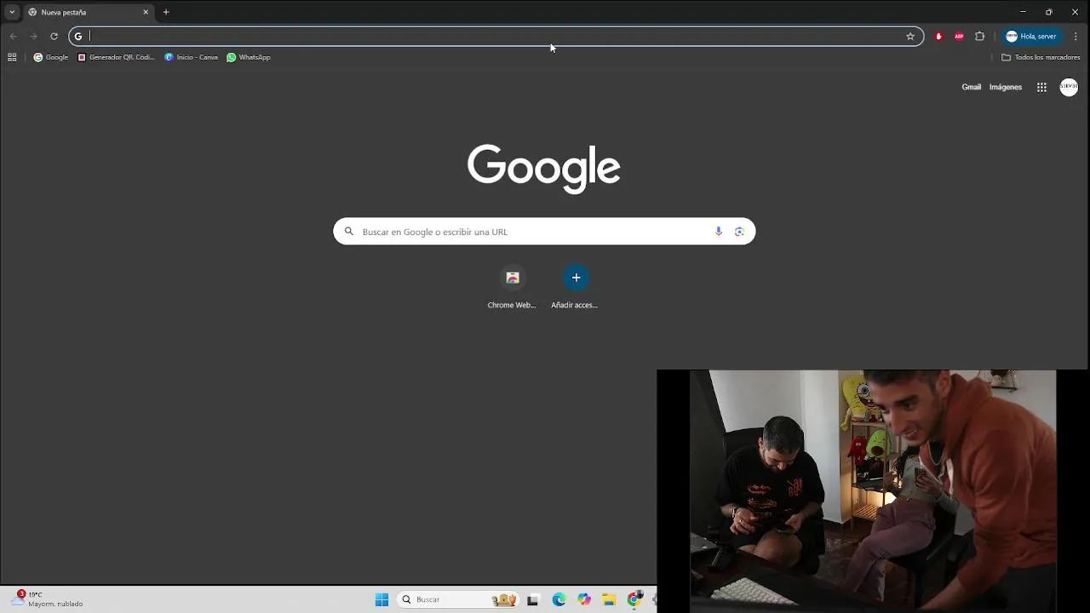The image size is (1090, 613).
Task: Open the apps grid in bookmarks bar
Action: click(12, 57)
